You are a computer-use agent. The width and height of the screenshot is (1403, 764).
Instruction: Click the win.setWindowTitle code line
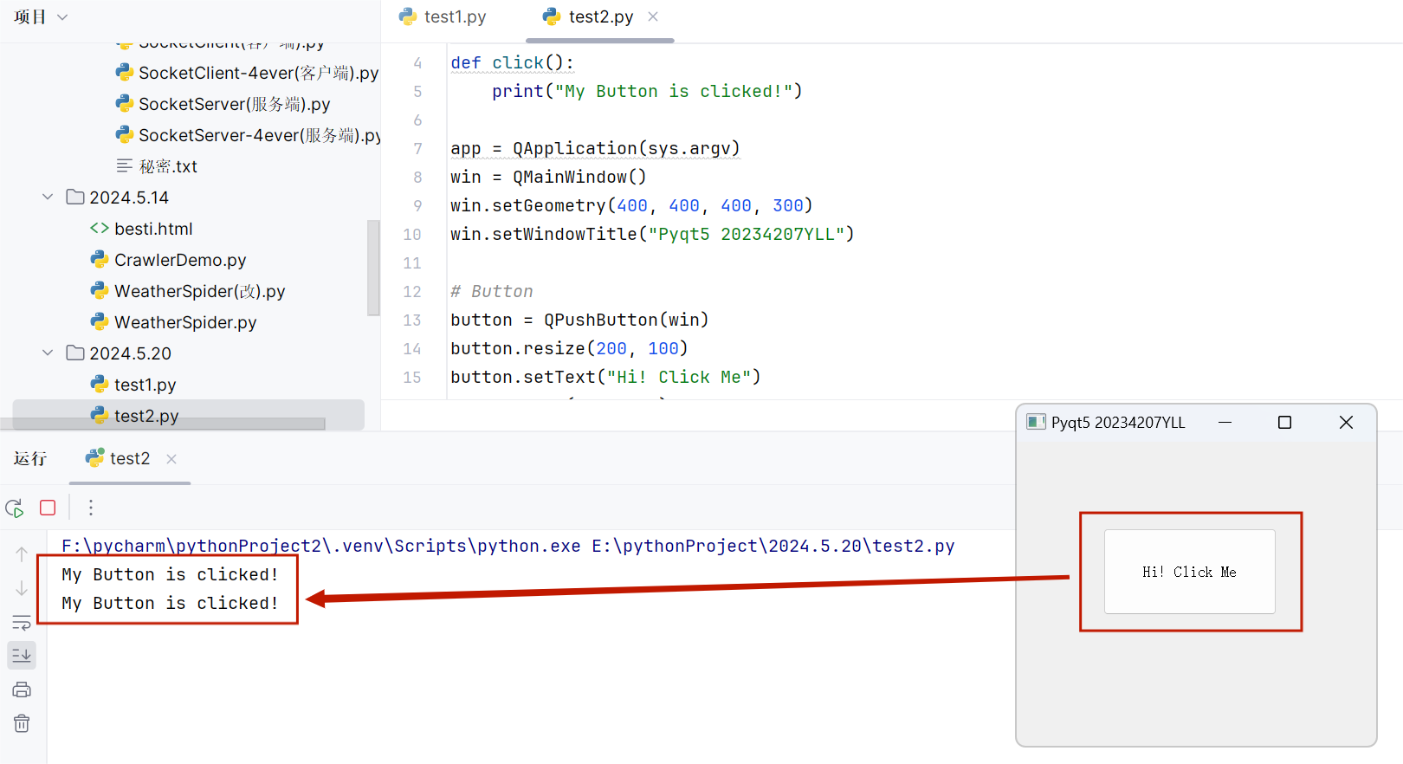[652, 234]
